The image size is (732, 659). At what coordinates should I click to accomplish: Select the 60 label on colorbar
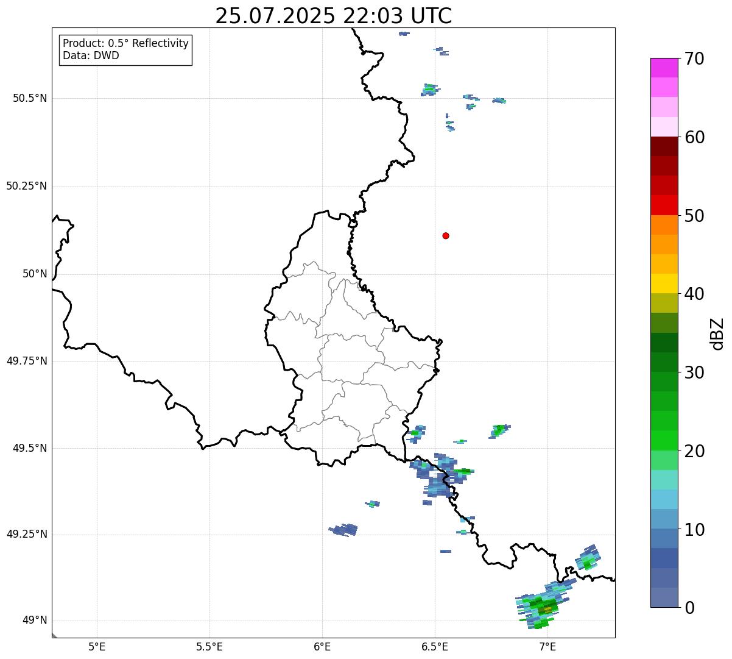(x=694, y=137)
